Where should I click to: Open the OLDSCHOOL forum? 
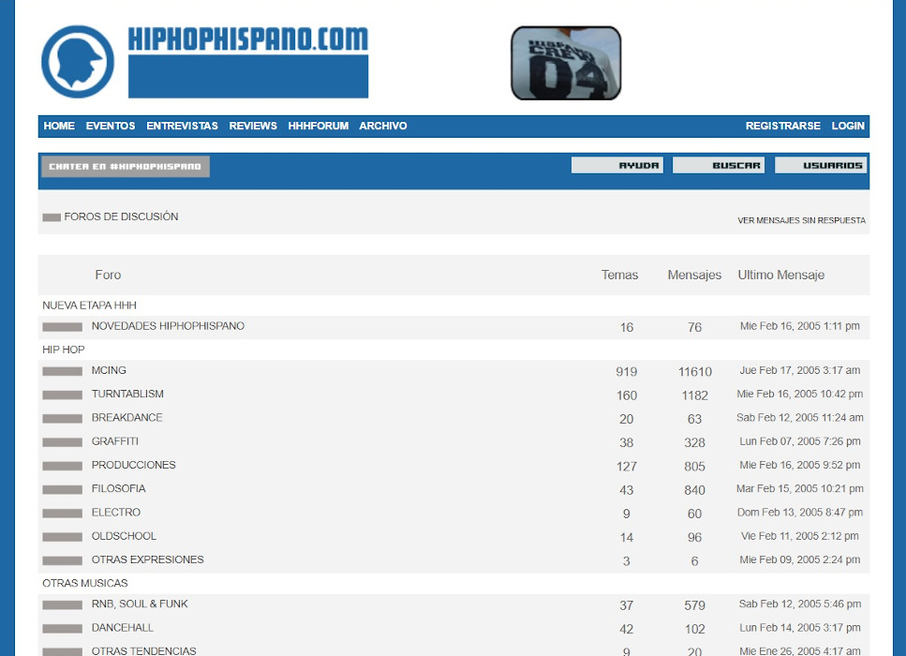tap(124, 536)
